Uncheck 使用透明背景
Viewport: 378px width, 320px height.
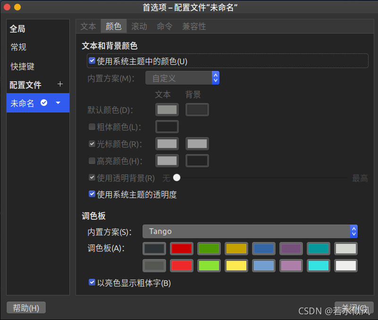(92, 177)
